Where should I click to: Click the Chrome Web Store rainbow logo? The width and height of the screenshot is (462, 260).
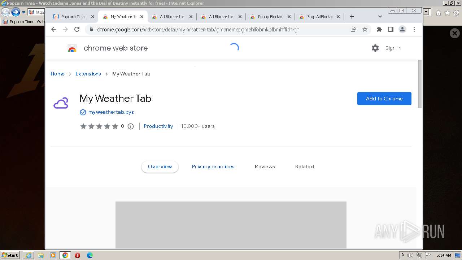[72, 48]
